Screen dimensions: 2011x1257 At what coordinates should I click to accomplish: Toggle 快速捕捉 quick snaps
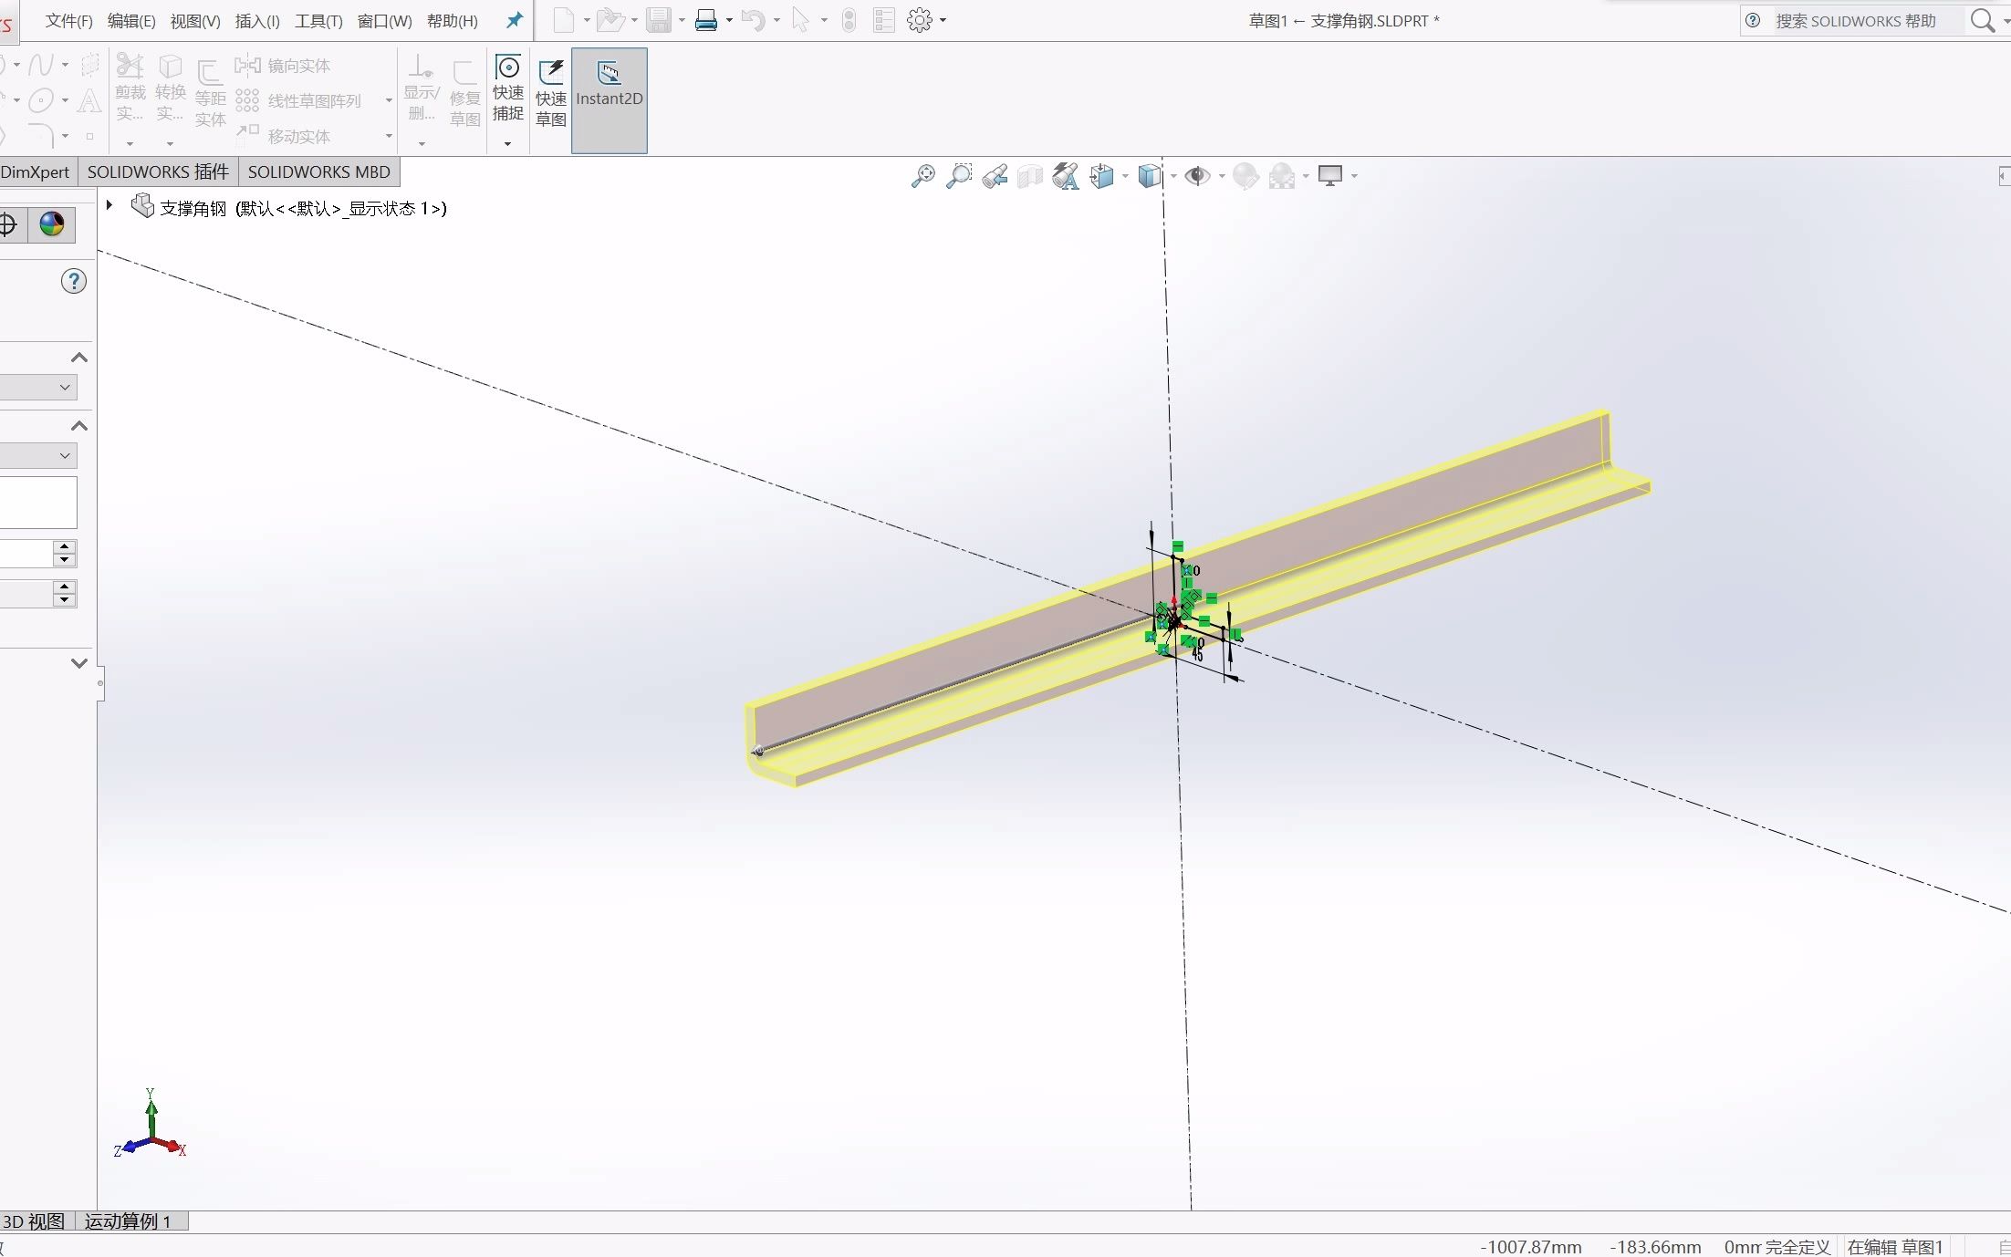pos(508,89)
